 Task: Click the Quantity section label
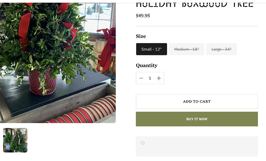146,65
